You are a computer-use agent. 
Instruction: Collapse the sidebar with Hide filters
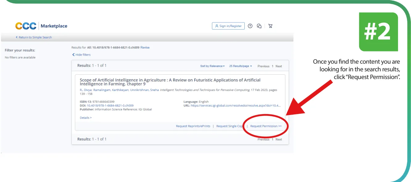coord(81,55)
